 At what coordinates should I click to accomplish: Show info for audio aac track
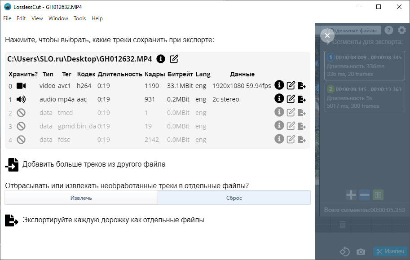[279, 98]
